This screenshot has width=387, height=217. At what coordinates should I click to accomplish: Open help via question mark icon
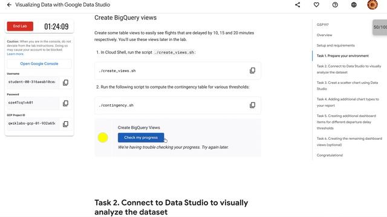[x=335, y=5]
